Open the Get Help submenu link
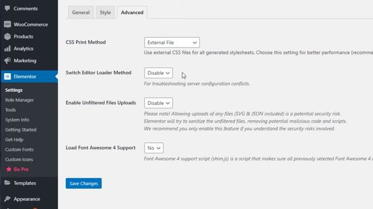Screen dimensions: 373x209 (x=14, y=139)
